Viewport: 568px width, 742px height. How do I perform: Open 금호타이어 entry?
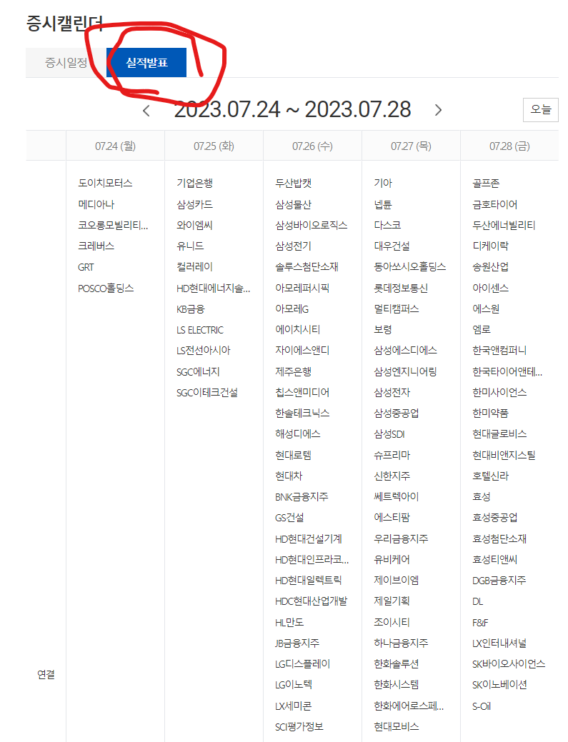click(x=495, y=204)
